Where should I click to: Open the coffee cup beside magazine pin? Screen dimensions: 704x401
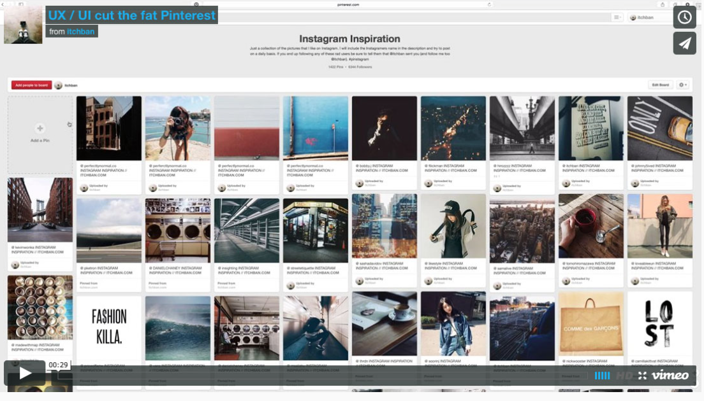(x=385, y=323)
